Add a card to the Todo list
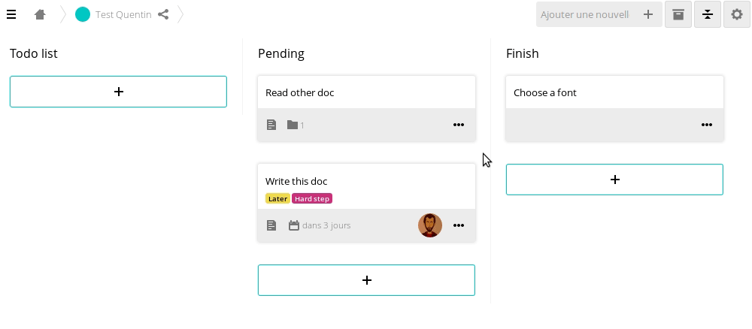Viewport: 752px width, 329px height. coord(118,92)
